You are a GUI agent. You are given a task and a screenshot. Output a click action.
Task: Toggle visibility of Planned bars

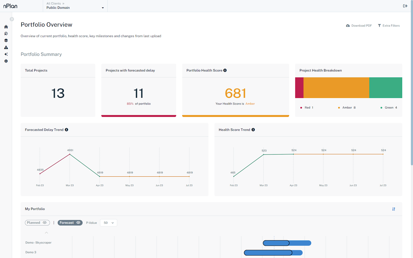click(45, 222)
